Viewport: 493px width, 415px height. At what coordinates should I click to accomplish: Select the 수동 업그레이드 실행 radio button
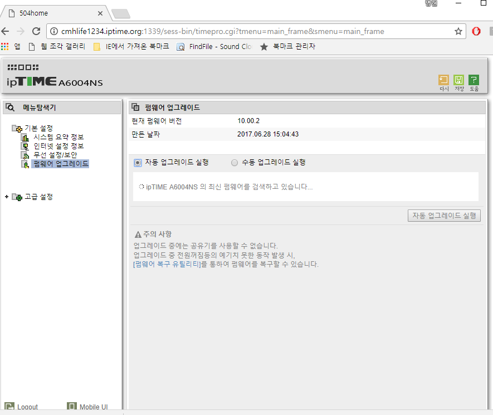[x=235, y=163]
